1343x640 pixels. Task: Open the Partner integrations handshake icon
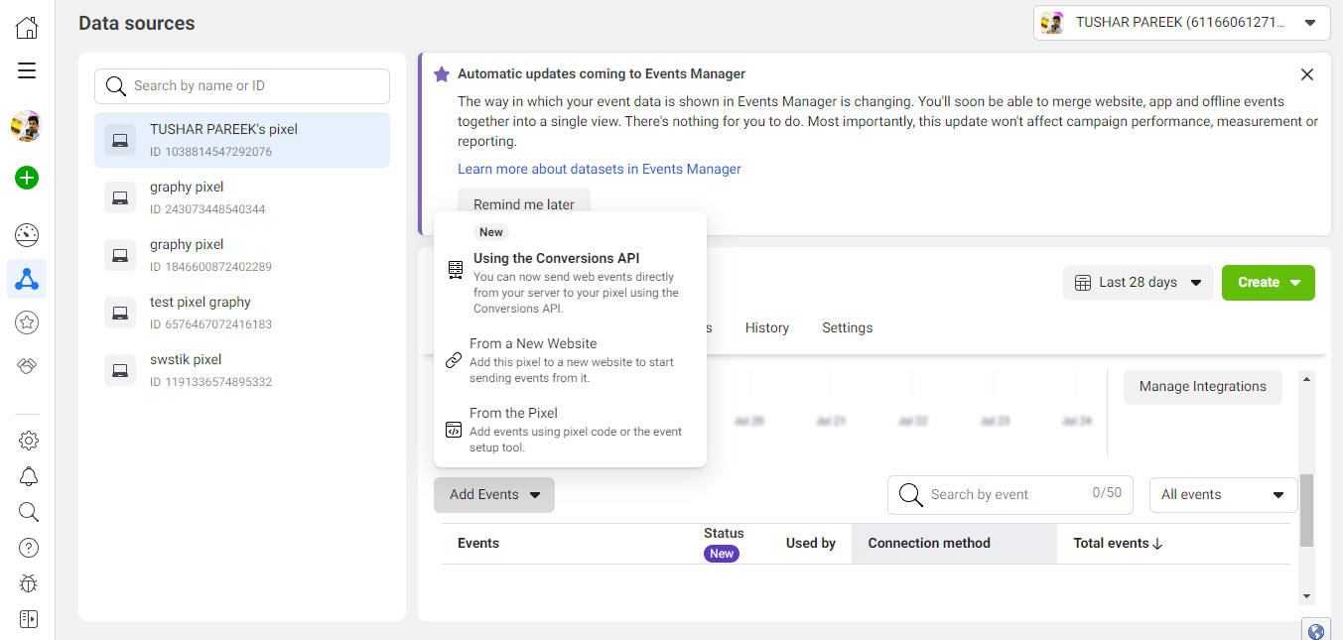coord(27,366)
